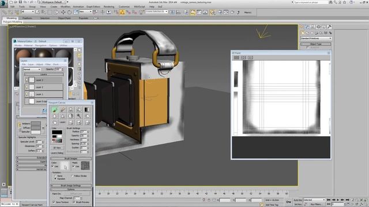Open the Modifiers menu
The height and width of the screenshot is (207, 369).
tap(66, 6)
